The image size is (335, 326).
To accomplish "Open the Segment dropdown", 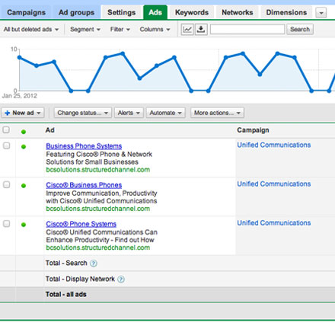I will [85, 30].
